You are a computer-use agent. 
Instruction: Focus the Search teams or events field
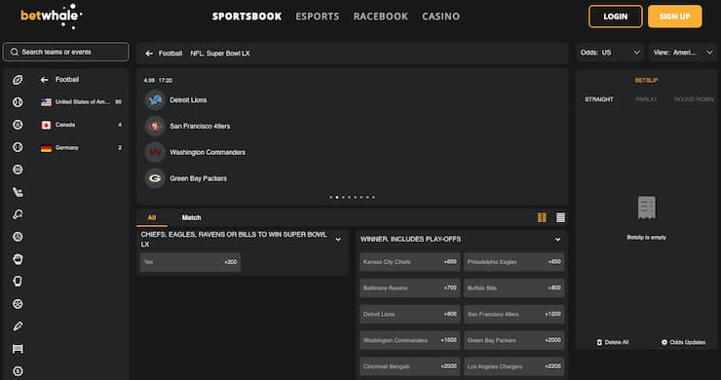click(x=65, y=52)
